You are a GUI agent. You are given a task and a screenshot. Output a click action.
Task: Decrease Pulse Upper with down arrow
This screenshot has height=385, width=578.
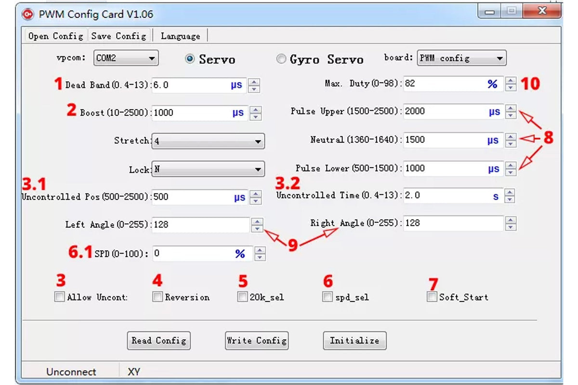(x=511, y=115)
